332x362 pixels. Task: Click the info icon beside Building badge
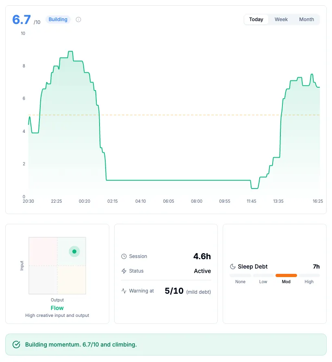click(78, 20)
